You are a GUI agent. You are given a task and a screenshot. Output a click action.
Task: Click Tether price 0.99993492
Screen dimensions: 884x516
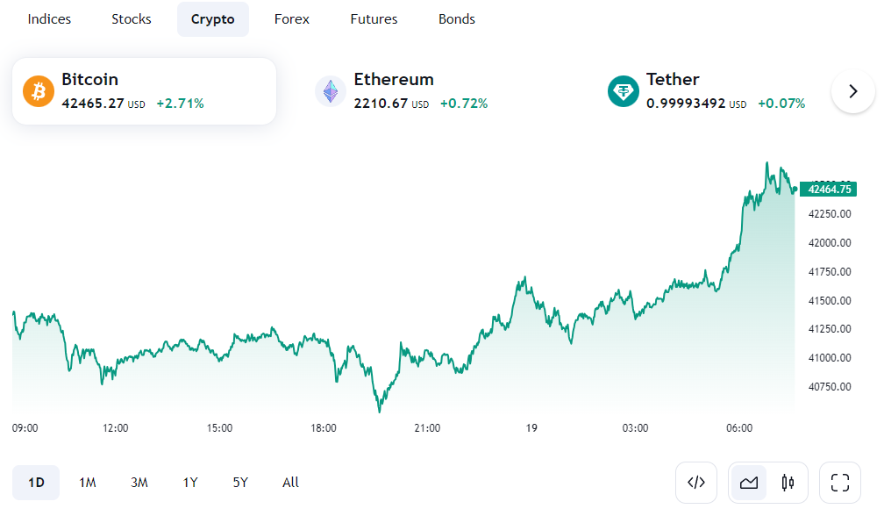pyautogui.click(x=686, y=104)
